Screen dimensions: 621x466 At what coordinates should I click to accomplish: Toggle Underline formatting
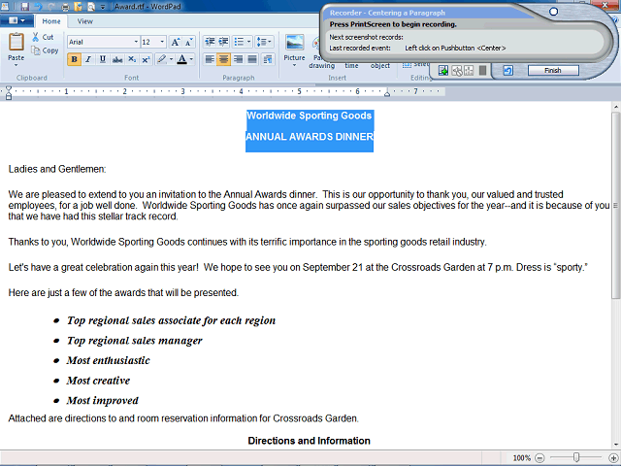[103, 59]
